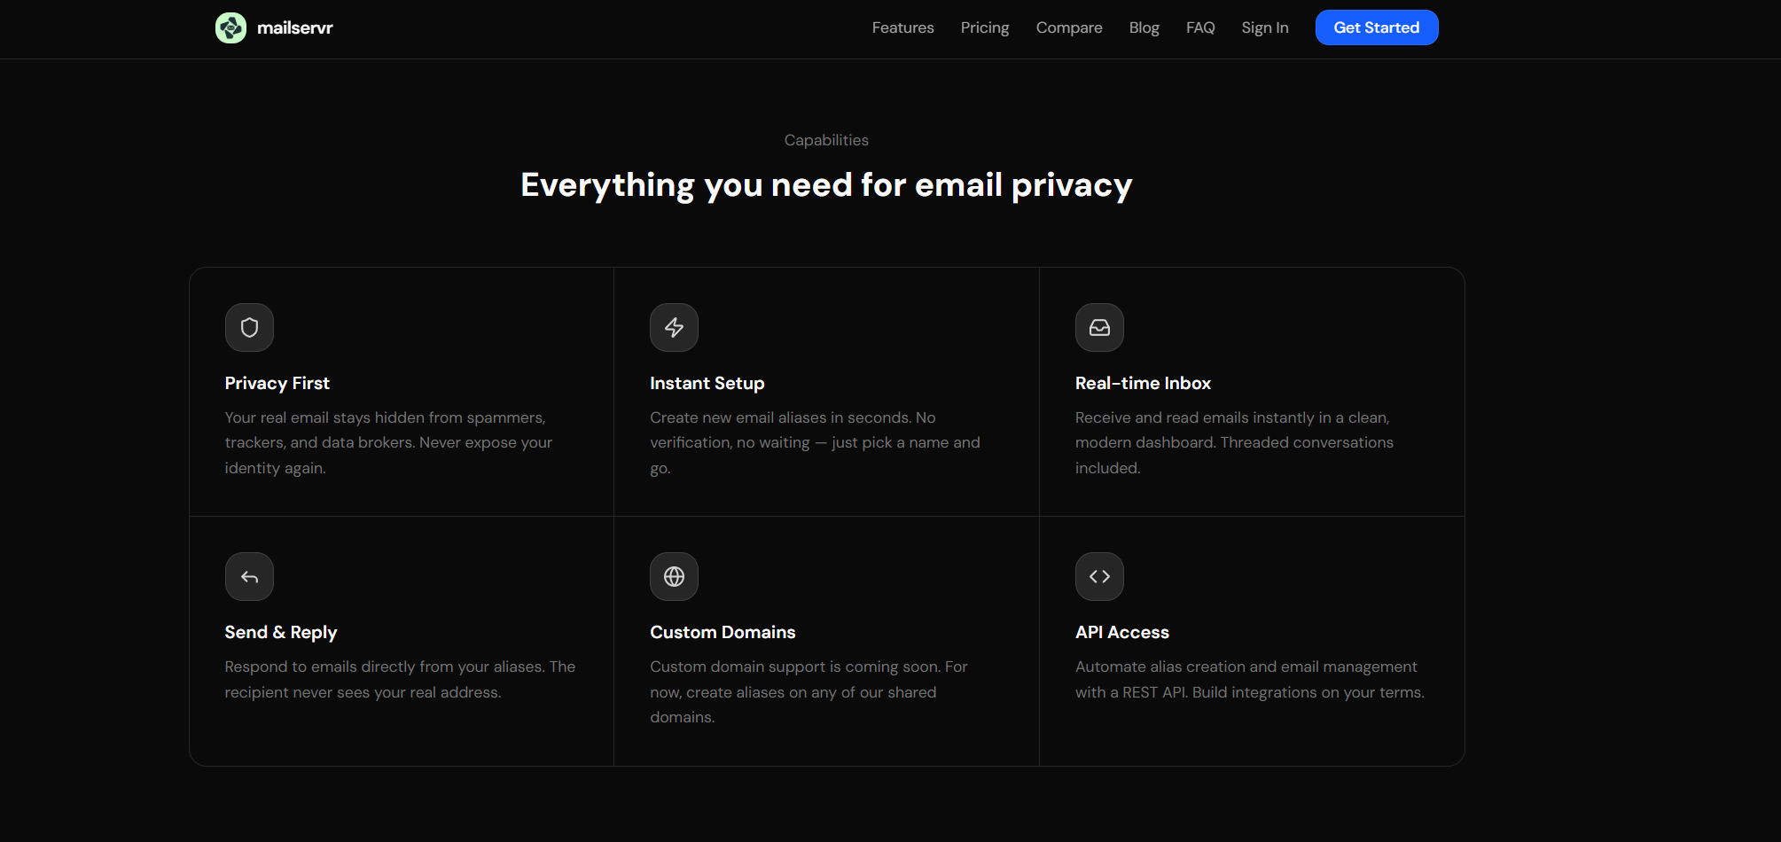
Task: Click the Get Started button
Action: click(x=1376, y=27)
